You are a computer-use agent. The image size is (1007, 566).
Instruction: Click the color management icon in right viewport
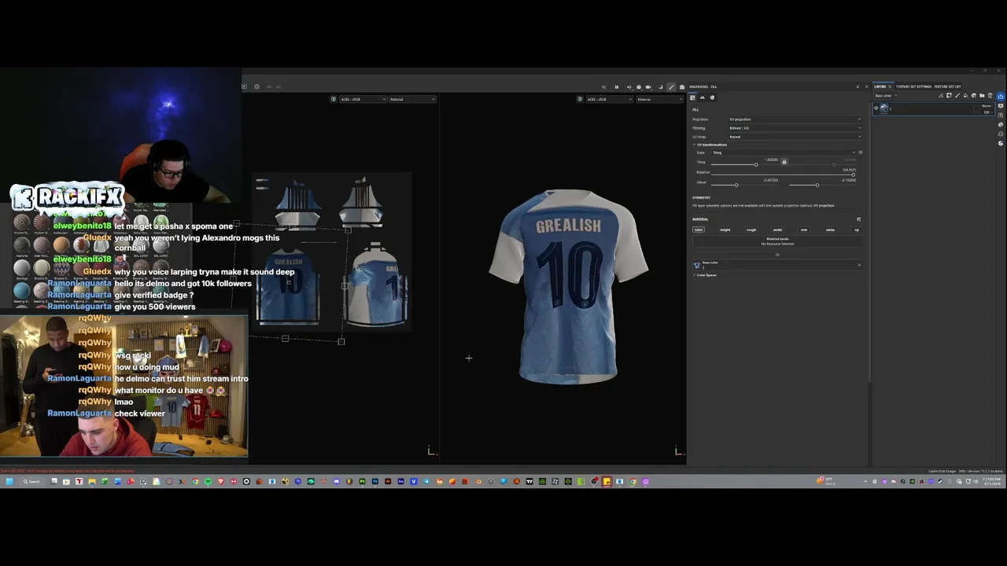click(x=580, y=99)
